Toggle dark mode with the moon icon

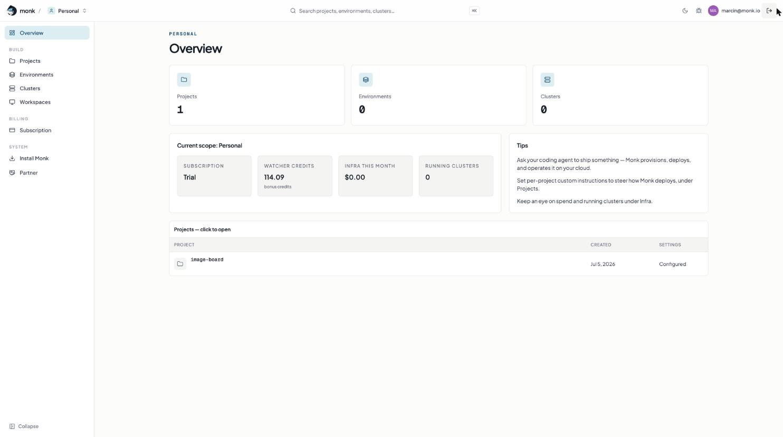[x=685, y=11]
